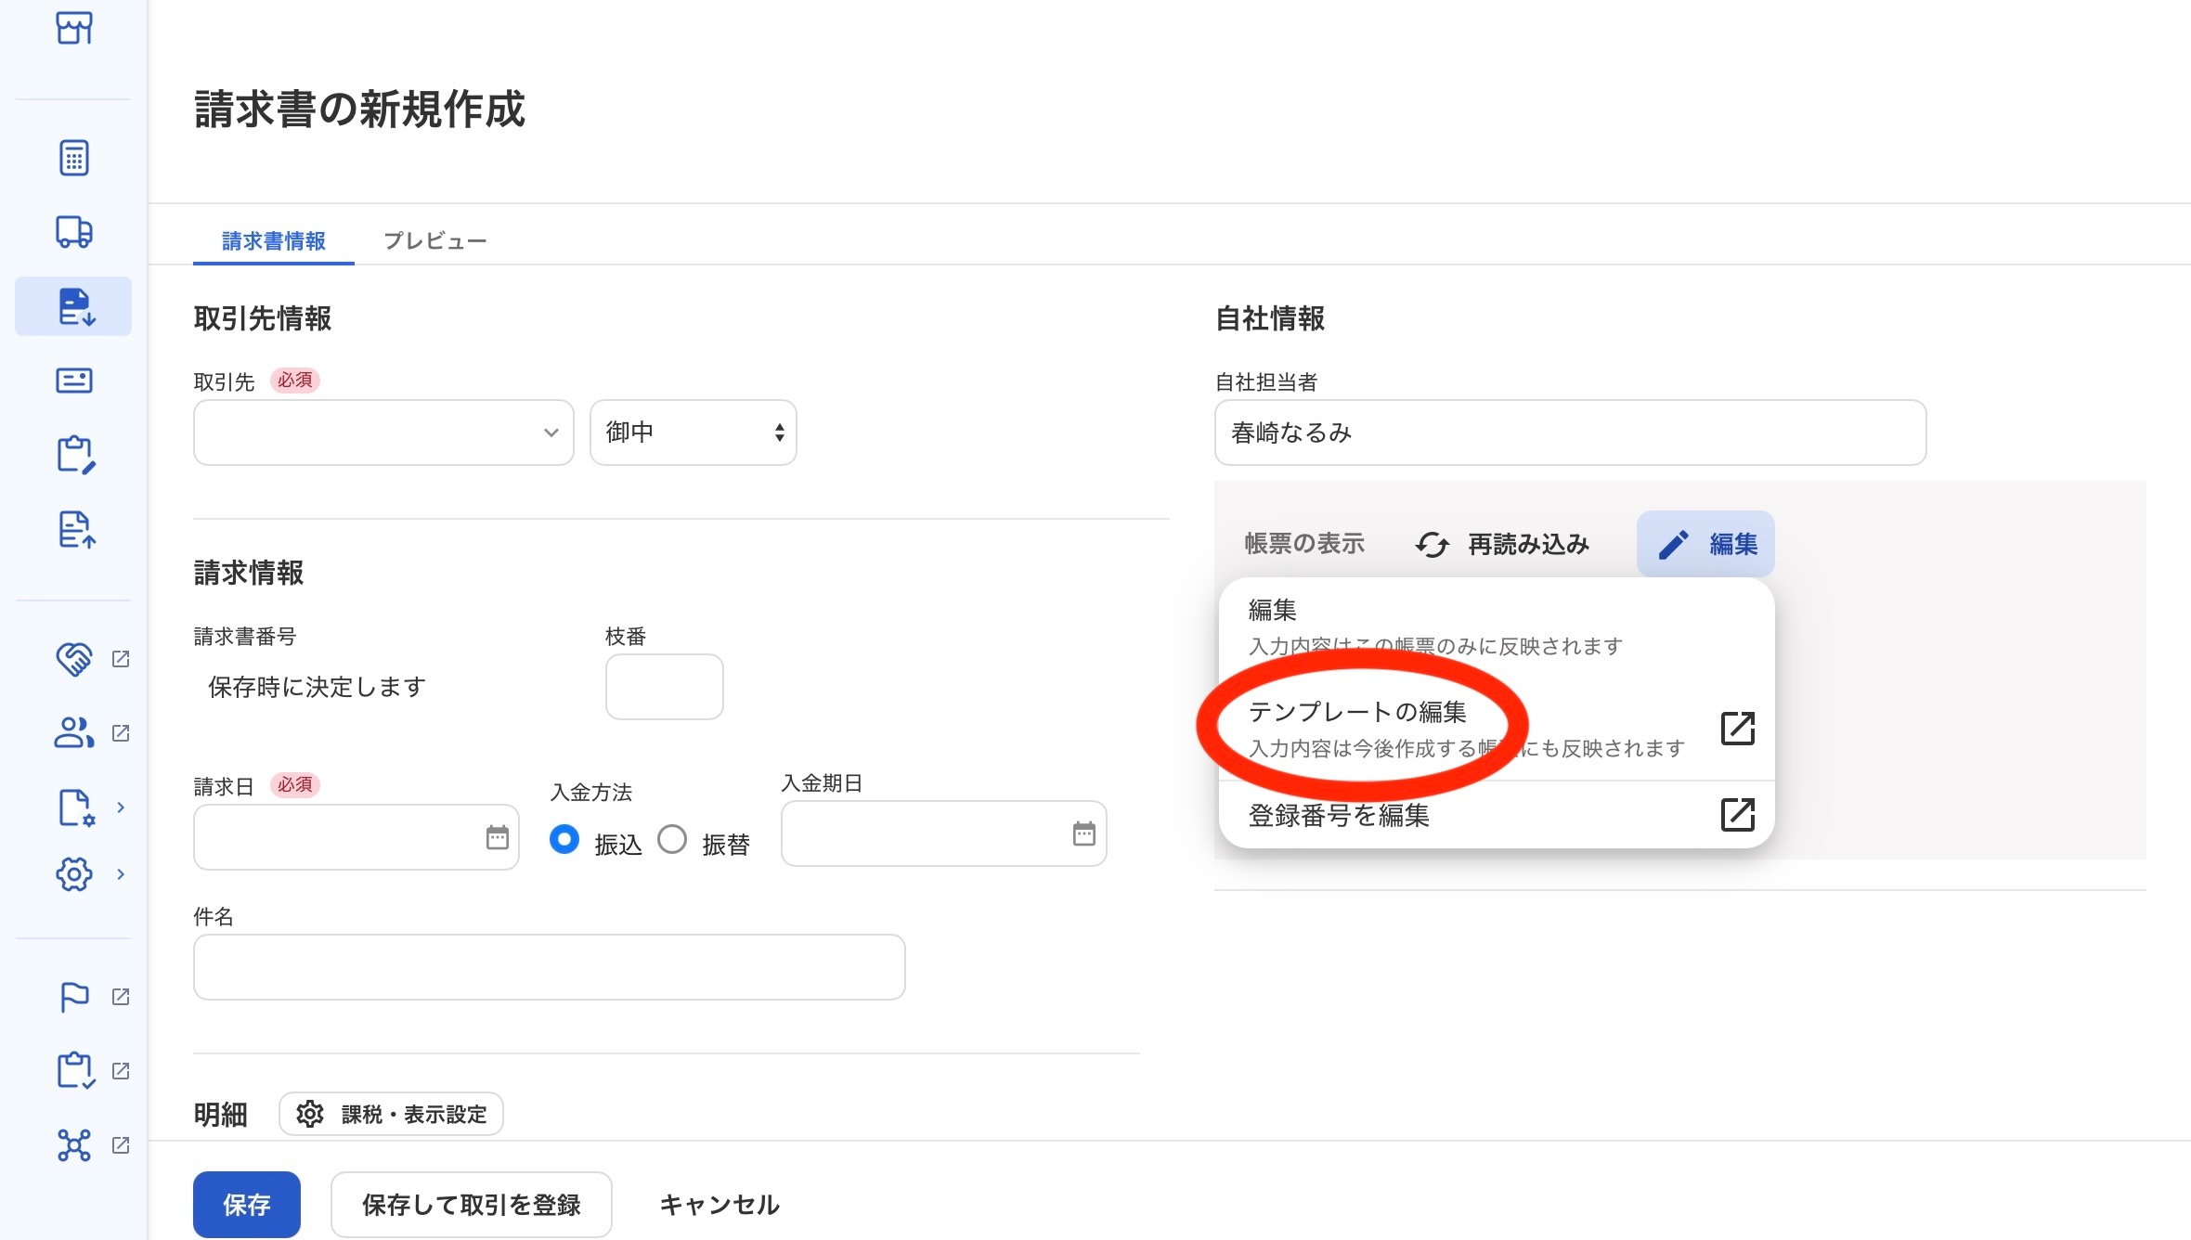2191x1240 pixels.
Task: Click the handshake icon in sidebar
Action: click(74, 659)
